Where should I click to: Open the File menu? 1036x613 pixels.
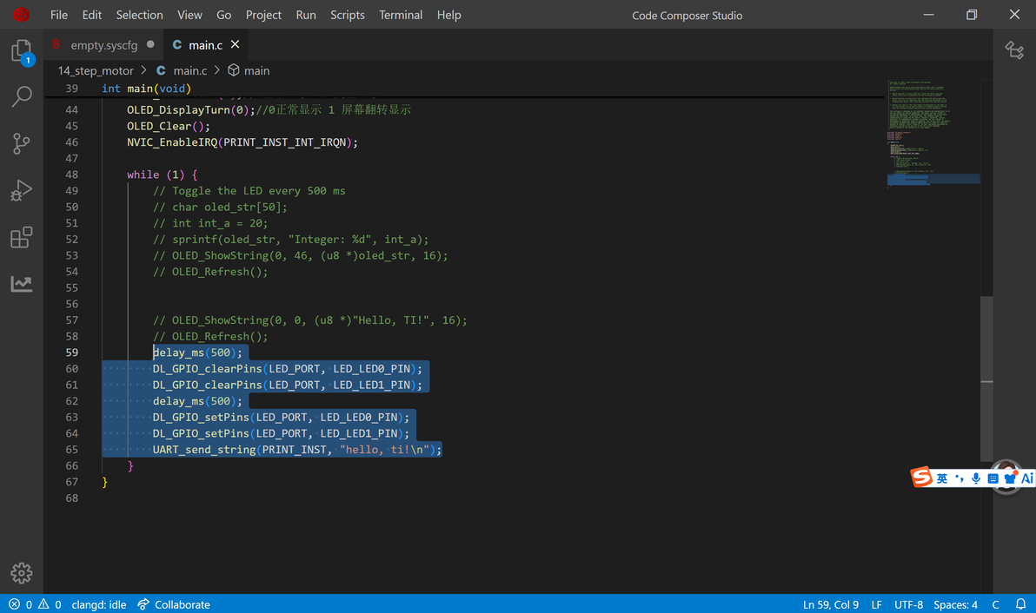(59, 15)
